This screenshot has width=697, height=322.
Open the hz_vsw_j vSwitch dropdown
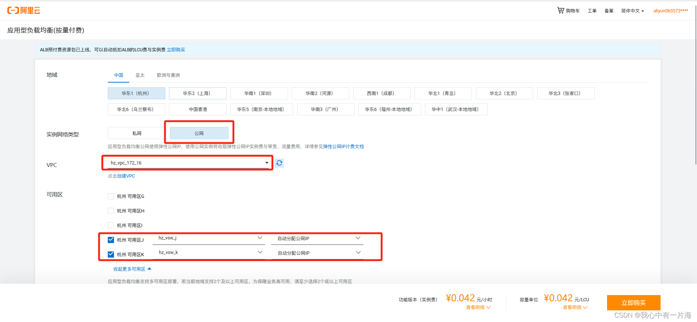(209, 238)
